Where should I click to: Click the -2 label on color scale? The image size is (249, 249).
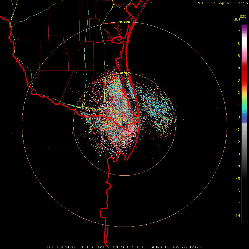(238, 142)
